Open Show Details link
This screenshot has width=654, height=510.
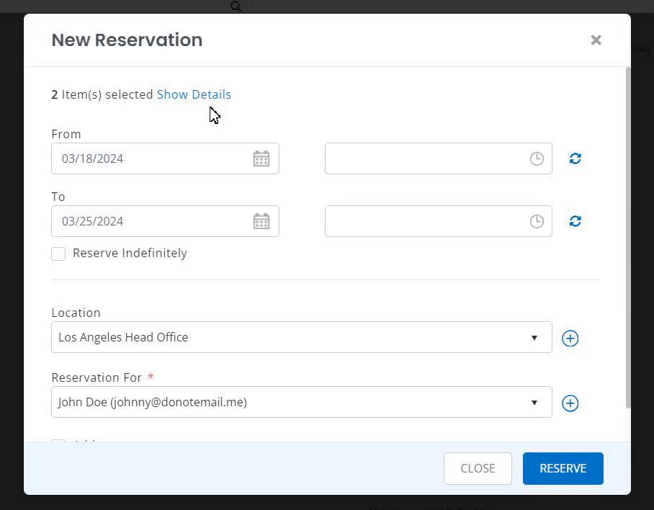click(x=194, y=94)
